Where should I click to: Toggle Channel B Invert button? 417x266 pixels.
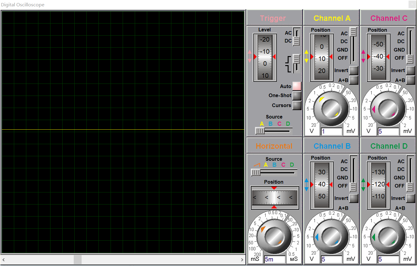click(354, 198)
